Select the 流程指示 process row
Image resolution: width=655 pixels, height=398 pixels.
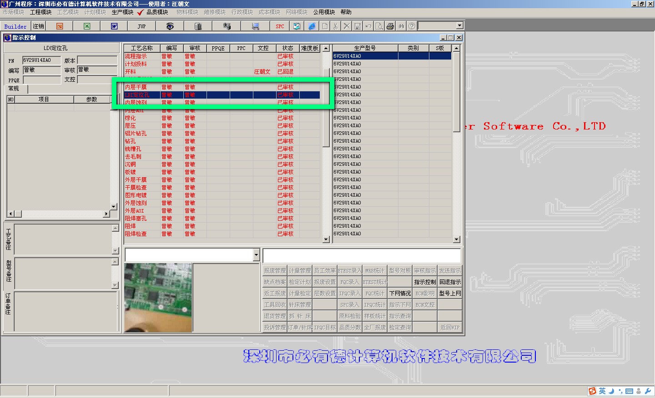pyautogui.click(x=222, y=56)
